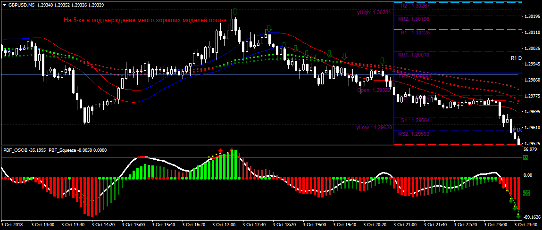Open the chart menu triangle beside GBPUSD,M5

pos(4,5)
